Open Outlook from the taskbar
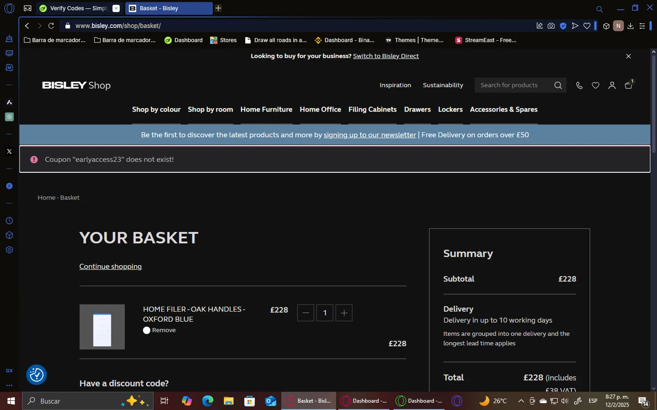 pos(271,401)
